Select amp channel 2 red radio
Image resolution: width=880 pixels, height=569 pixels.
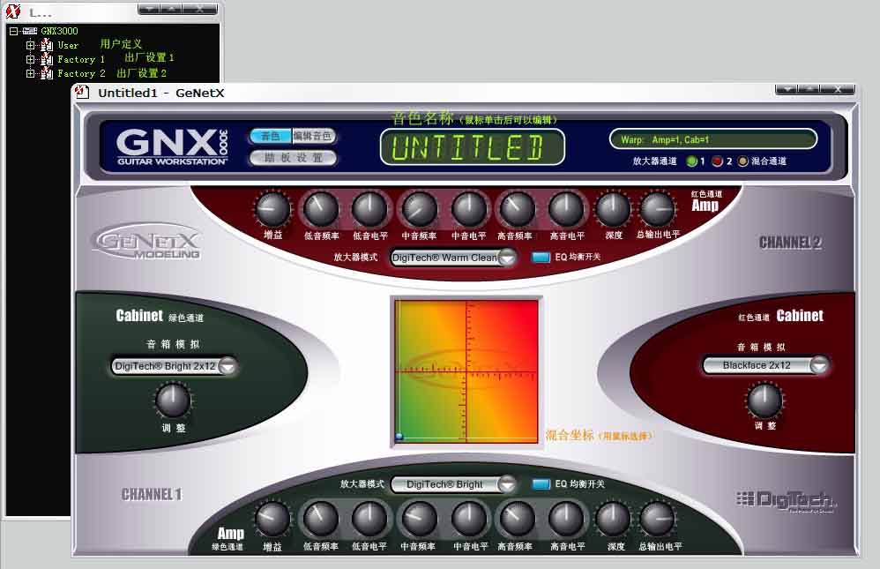point(717,161)
